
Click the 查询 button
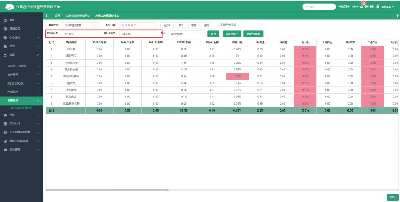(x=213, y=34)
